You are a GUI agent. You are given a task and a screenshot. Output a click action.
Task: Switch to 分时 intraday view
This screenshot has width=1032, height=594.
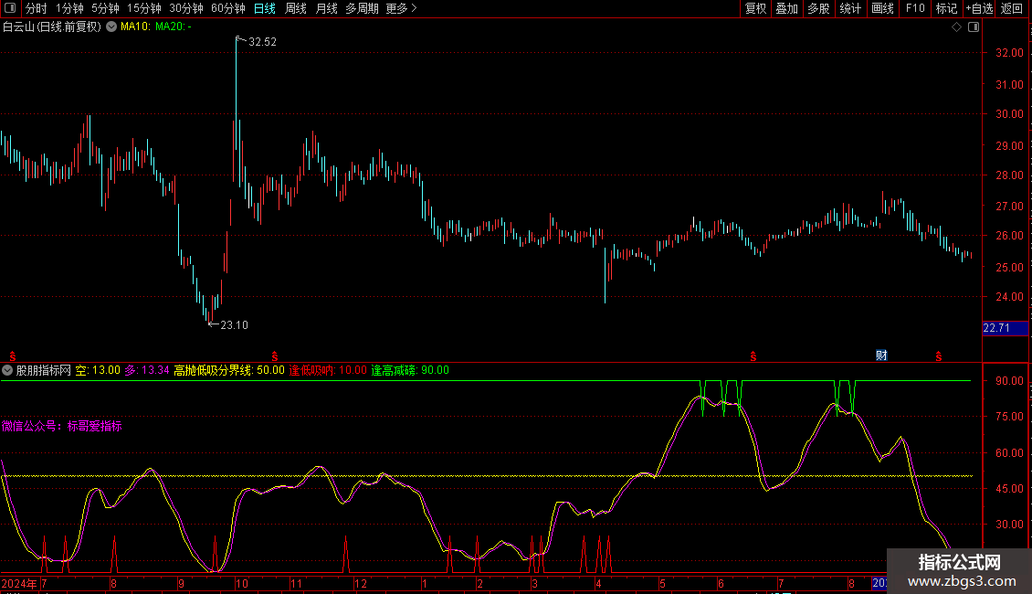point(37,8)
